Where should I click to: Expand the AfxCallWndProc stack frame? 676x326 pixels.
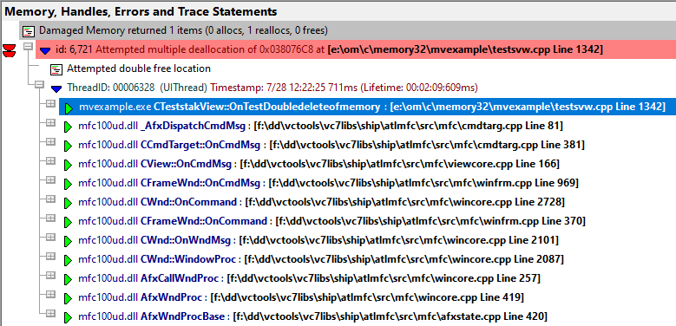tap(50, 275)
